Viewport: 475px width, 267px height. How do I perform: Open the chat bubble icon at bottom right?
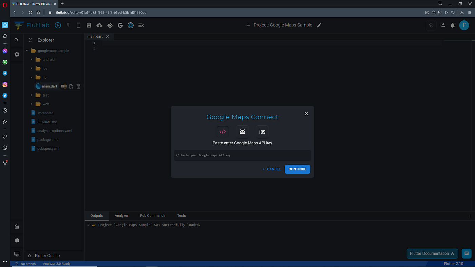467,253
